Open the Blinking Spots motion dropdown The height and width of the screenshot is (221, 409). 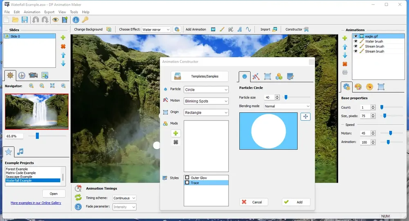(206, 101)
